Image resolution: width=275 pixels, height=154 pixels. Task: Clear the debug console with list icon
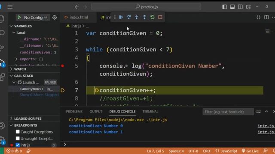258,112
